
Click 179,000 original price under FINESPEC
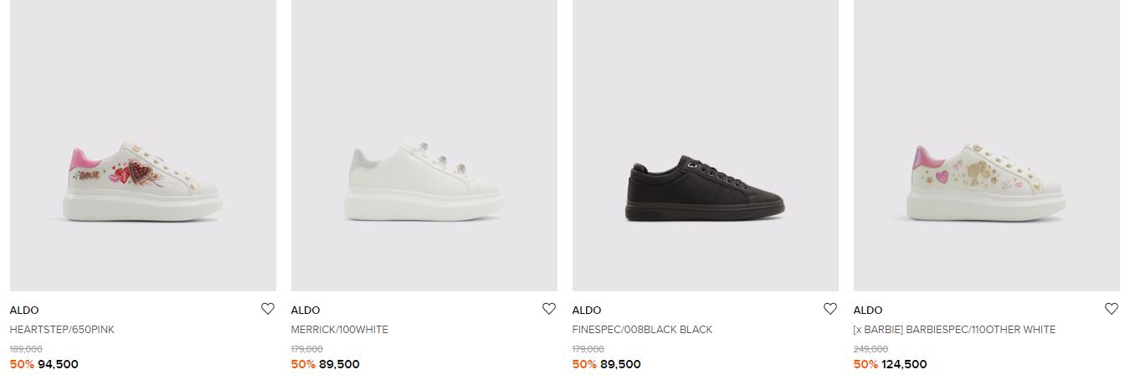[x=588, y=349]
